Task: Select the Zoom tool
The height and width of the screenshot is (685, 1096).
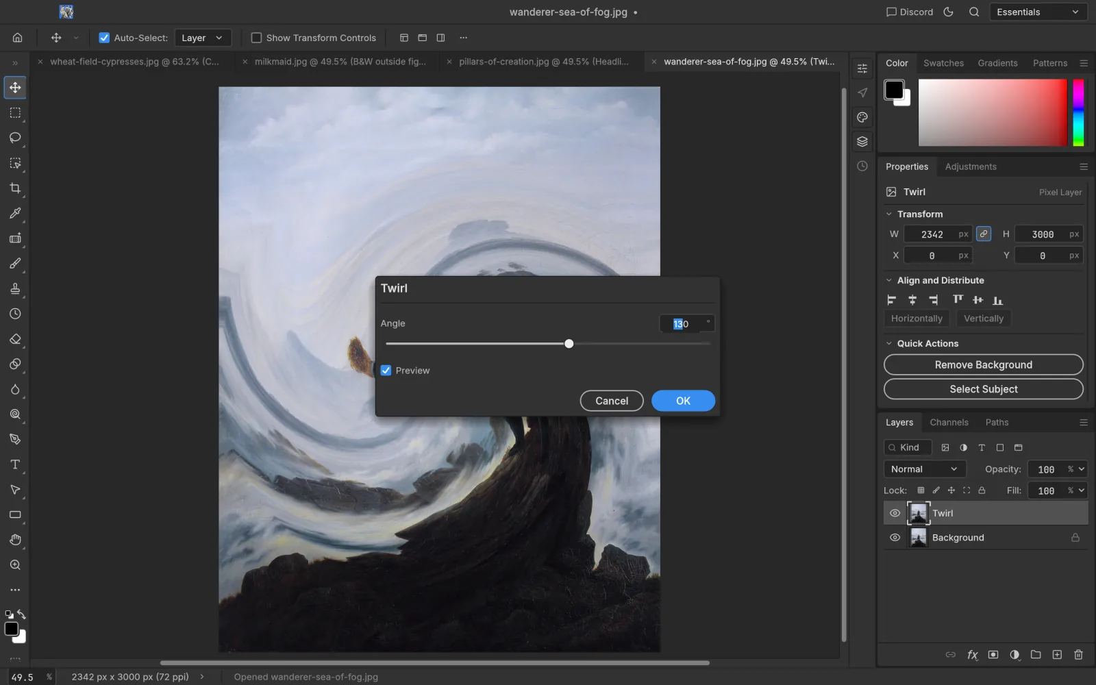Action: [15, 565]
